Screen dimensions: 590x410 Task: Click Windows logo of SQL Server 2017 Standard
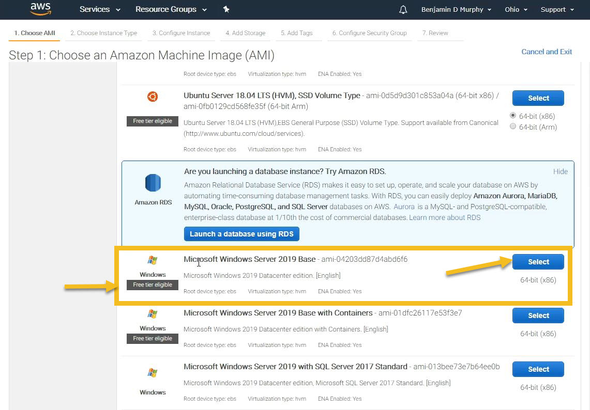click(x=153, y=373)
